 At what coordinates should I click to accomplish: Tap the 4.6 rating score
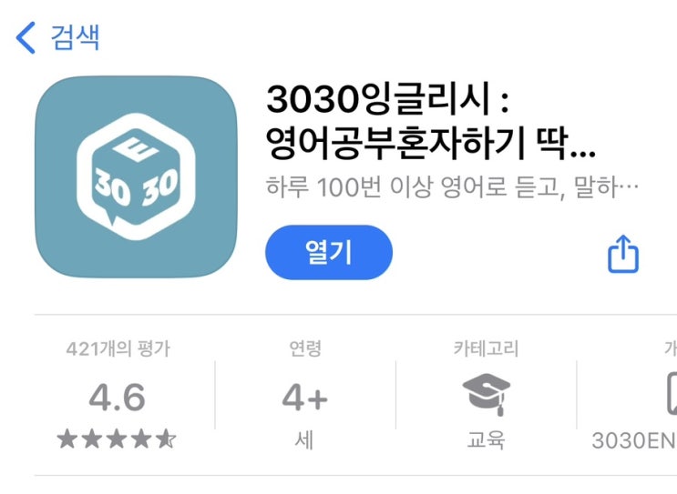(117, 397)
